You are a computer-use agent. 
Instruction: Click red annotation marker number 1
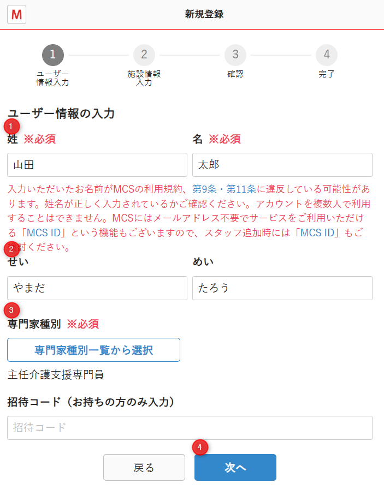coord(11,127)
